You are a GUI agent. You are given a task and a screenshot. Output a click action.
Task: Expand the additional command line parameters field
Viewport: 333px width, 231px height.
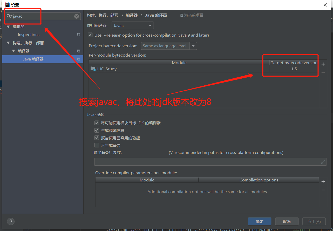coord(323,162)
